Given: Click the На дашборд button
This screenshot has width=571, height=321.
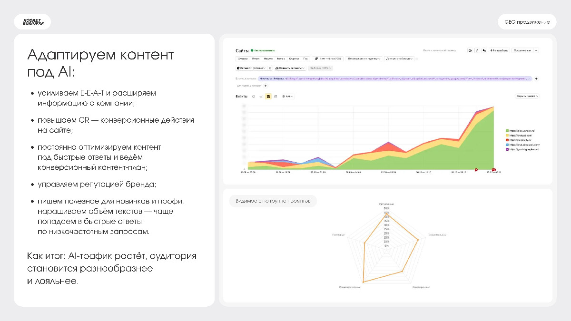Looking at the screenshot, I should 499,50.
